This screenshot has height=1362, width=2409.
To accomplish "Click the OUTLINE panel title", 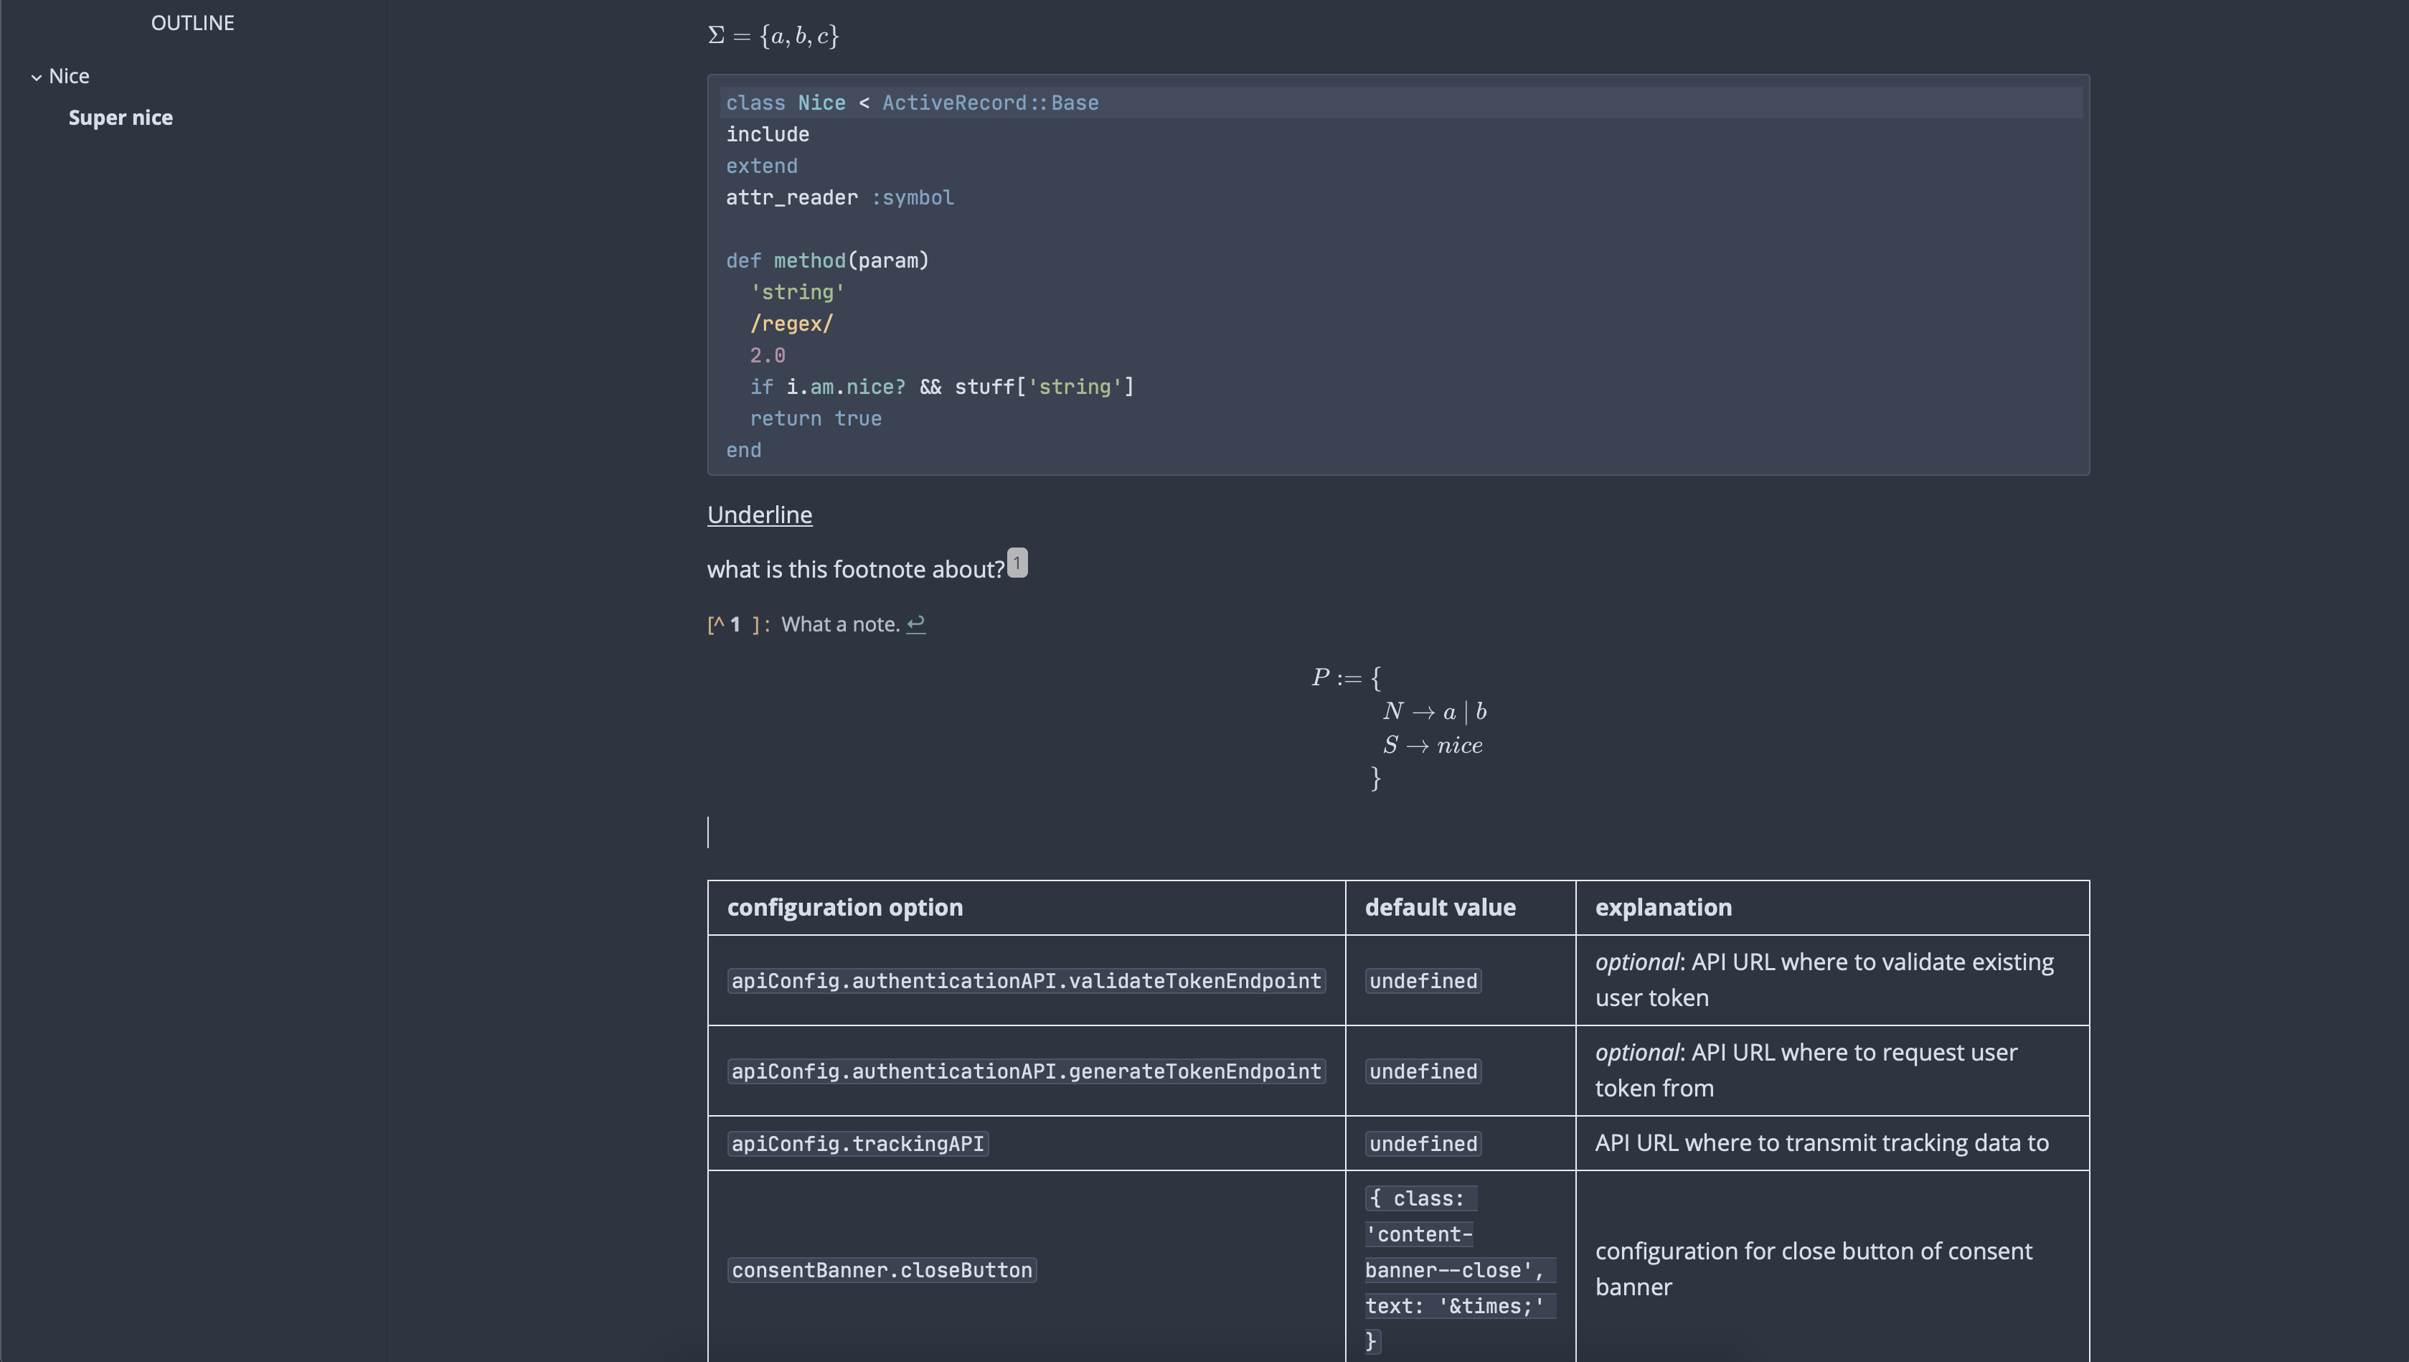I will (x=193, y=24).
